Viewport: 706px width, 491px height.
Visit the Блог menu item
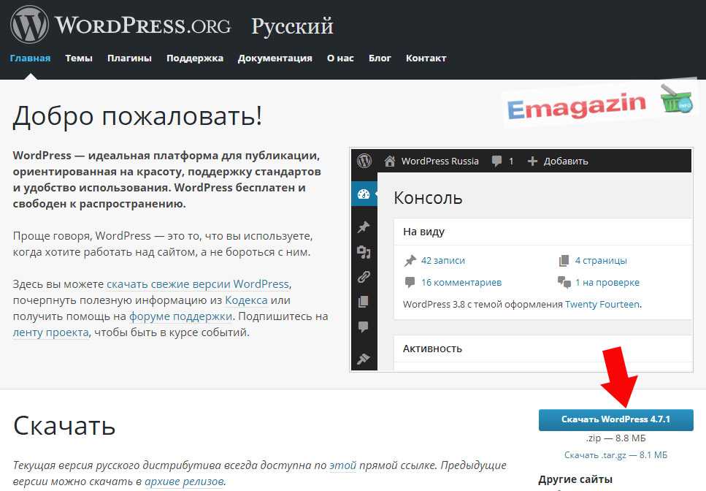pos(380,58)
